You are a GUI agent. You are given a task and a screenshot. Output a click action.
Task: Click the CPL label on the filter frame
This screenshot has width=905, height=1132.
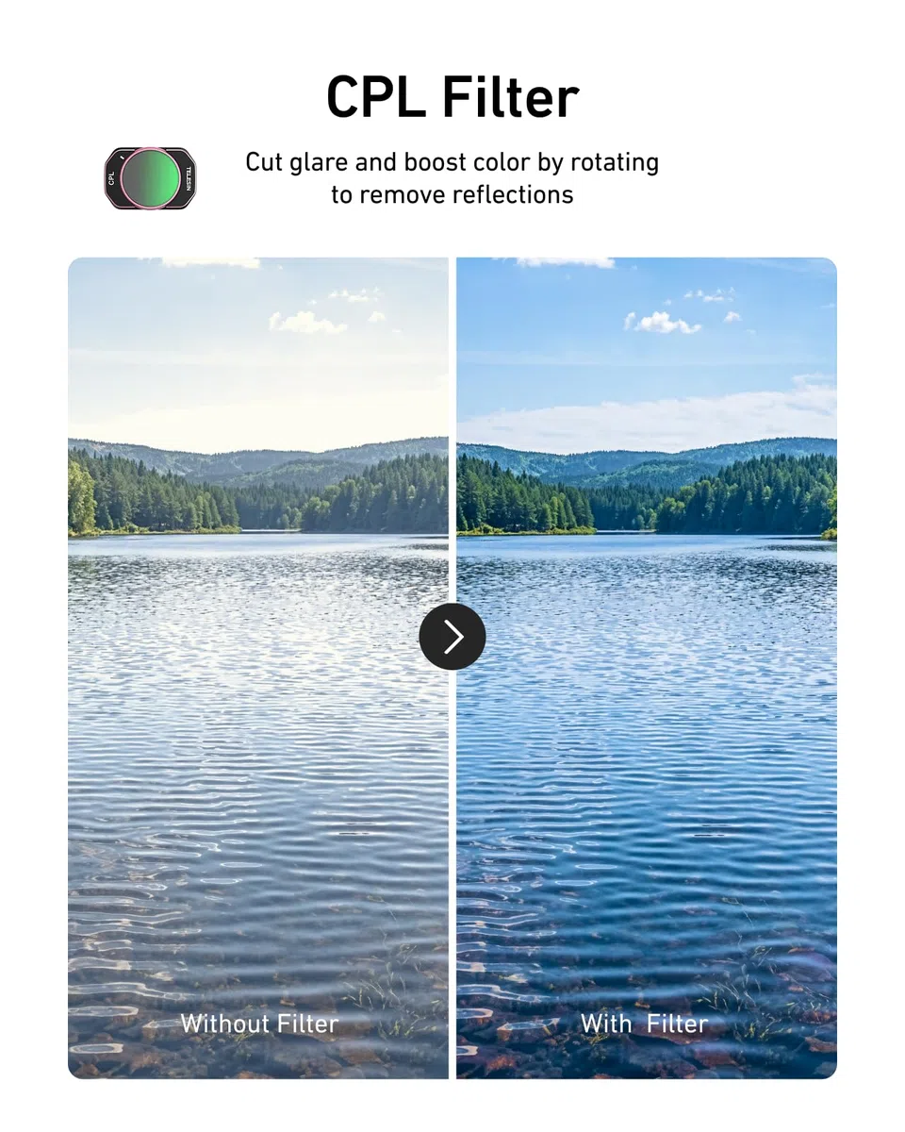[112, 178]
